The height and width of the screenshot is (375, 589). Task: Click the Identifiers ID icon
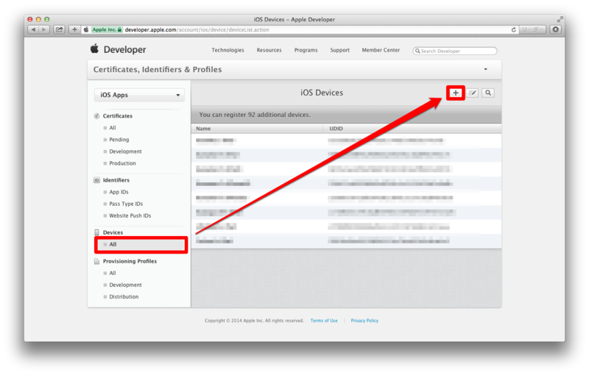coord(96,180)
